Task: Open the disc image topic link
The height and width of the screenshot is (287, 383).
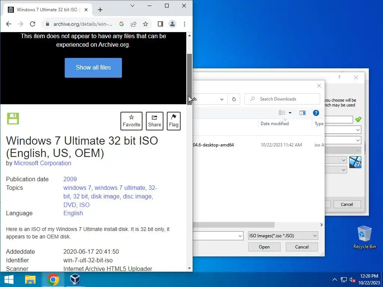Action: coord(137,196)
